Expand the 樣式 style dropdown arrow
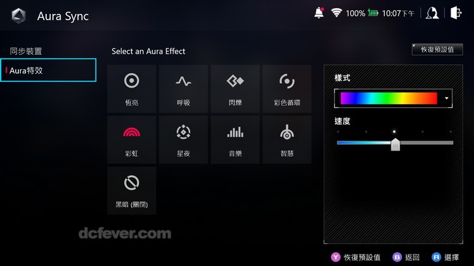Viewport: 474px width, 266px height. coord(446,98)
